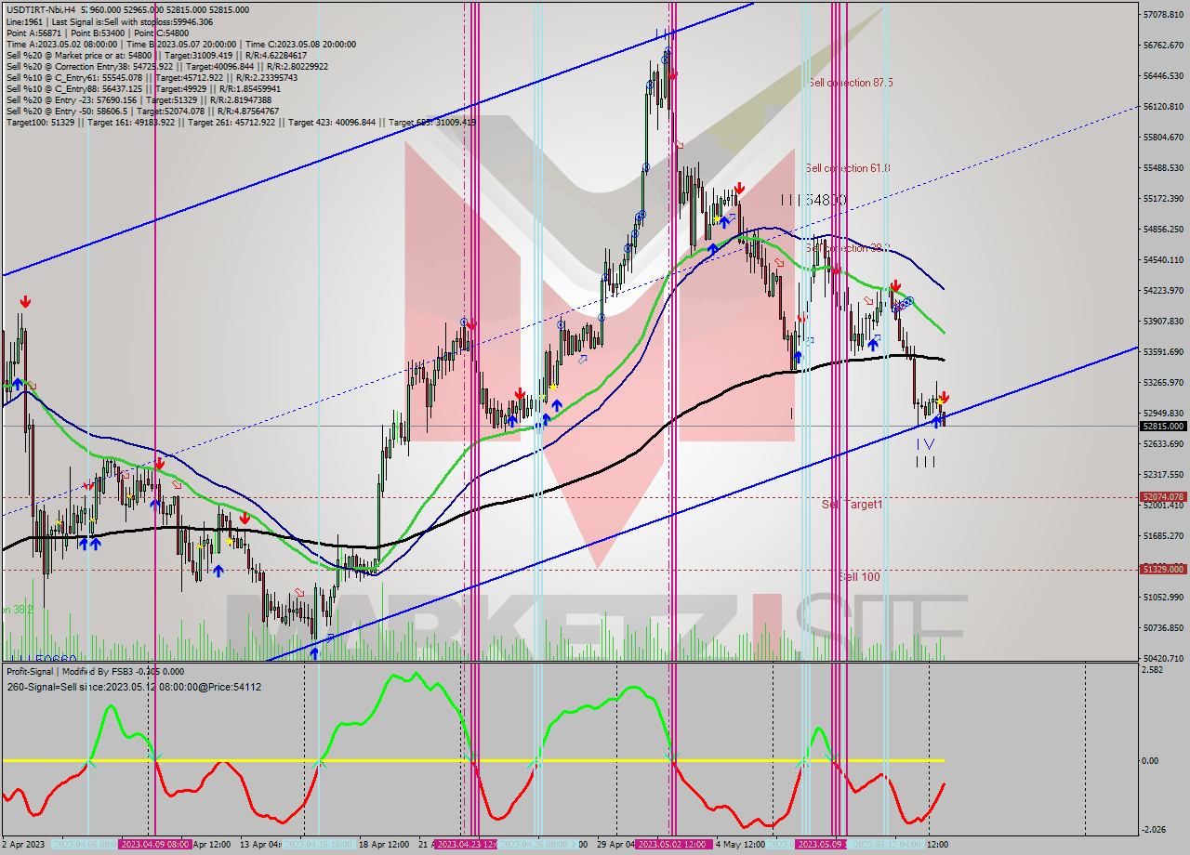Click the 55172.390 price scale value
This screenshot has width=1190, height=855.
pyautogui.click(x=1163, y=199)
